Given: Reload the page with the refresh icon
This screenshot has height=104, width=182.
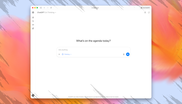Looking at the screenshot, I should [x=51, y=8].
